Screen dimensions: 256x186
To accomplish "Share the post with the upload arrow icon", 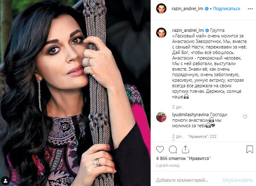I will 185,149.
